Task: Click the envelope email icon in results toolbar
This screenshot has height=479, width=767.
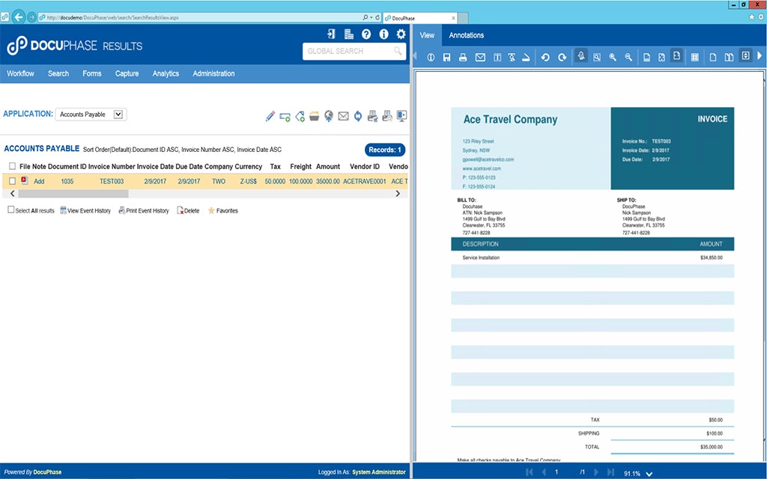Action: tap(343, 116)
